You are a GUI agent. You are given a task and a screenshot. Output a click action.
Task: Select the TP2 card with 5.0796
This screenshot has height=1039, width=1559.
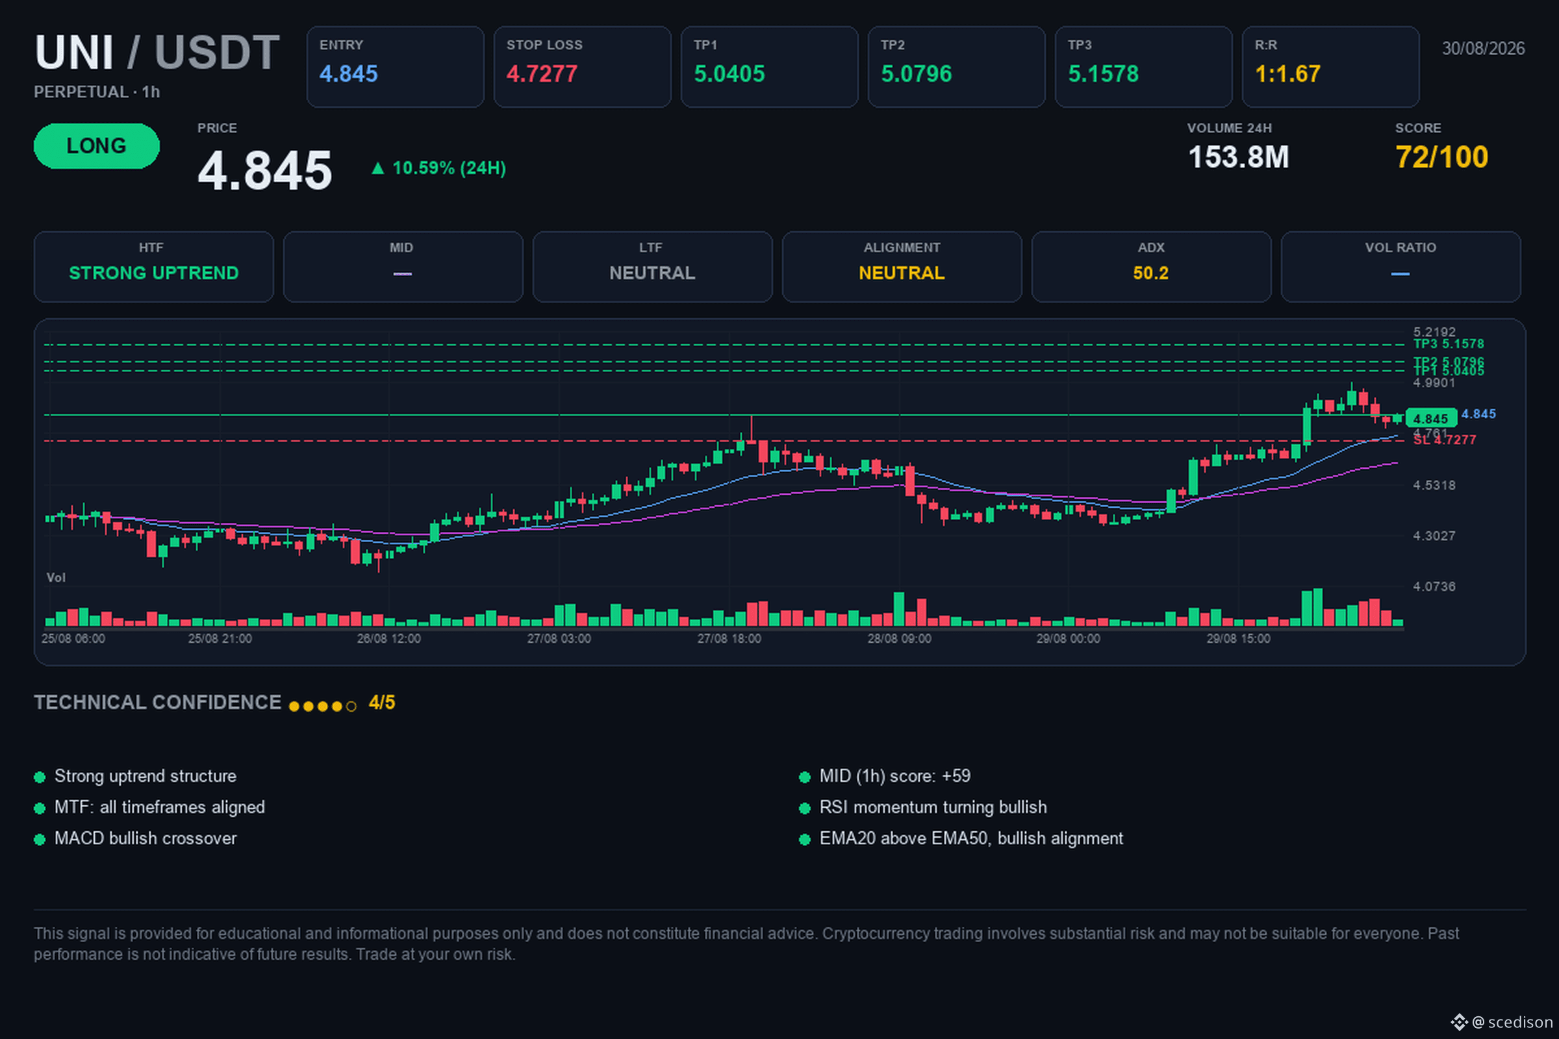tap(956, 67)
